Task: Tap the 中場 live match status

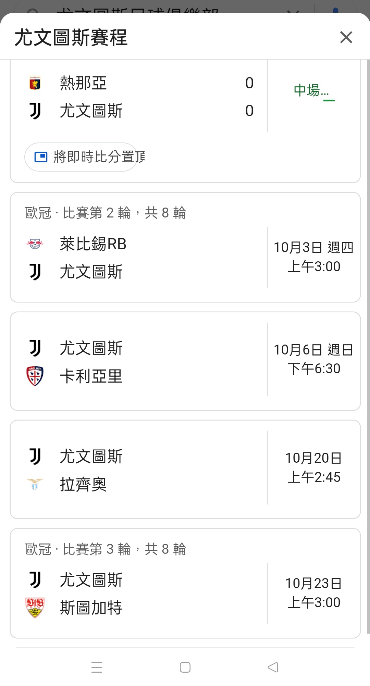Action: pos(311,90)
